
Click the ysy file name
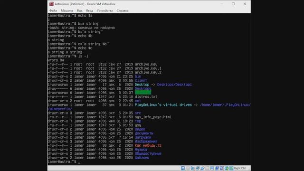pyautogui.click(x=138, y=125)
